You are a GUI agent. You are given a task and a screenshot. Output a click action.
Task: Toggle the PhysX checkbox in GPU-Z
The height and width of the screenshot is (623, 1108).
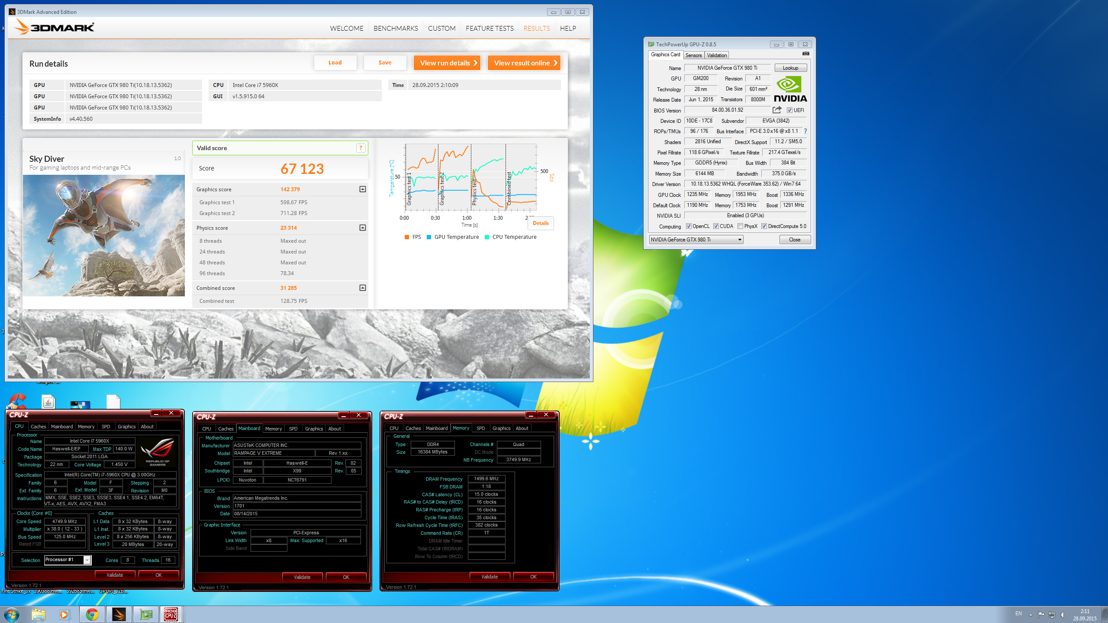pyautogui.click(x=740, y=226)
